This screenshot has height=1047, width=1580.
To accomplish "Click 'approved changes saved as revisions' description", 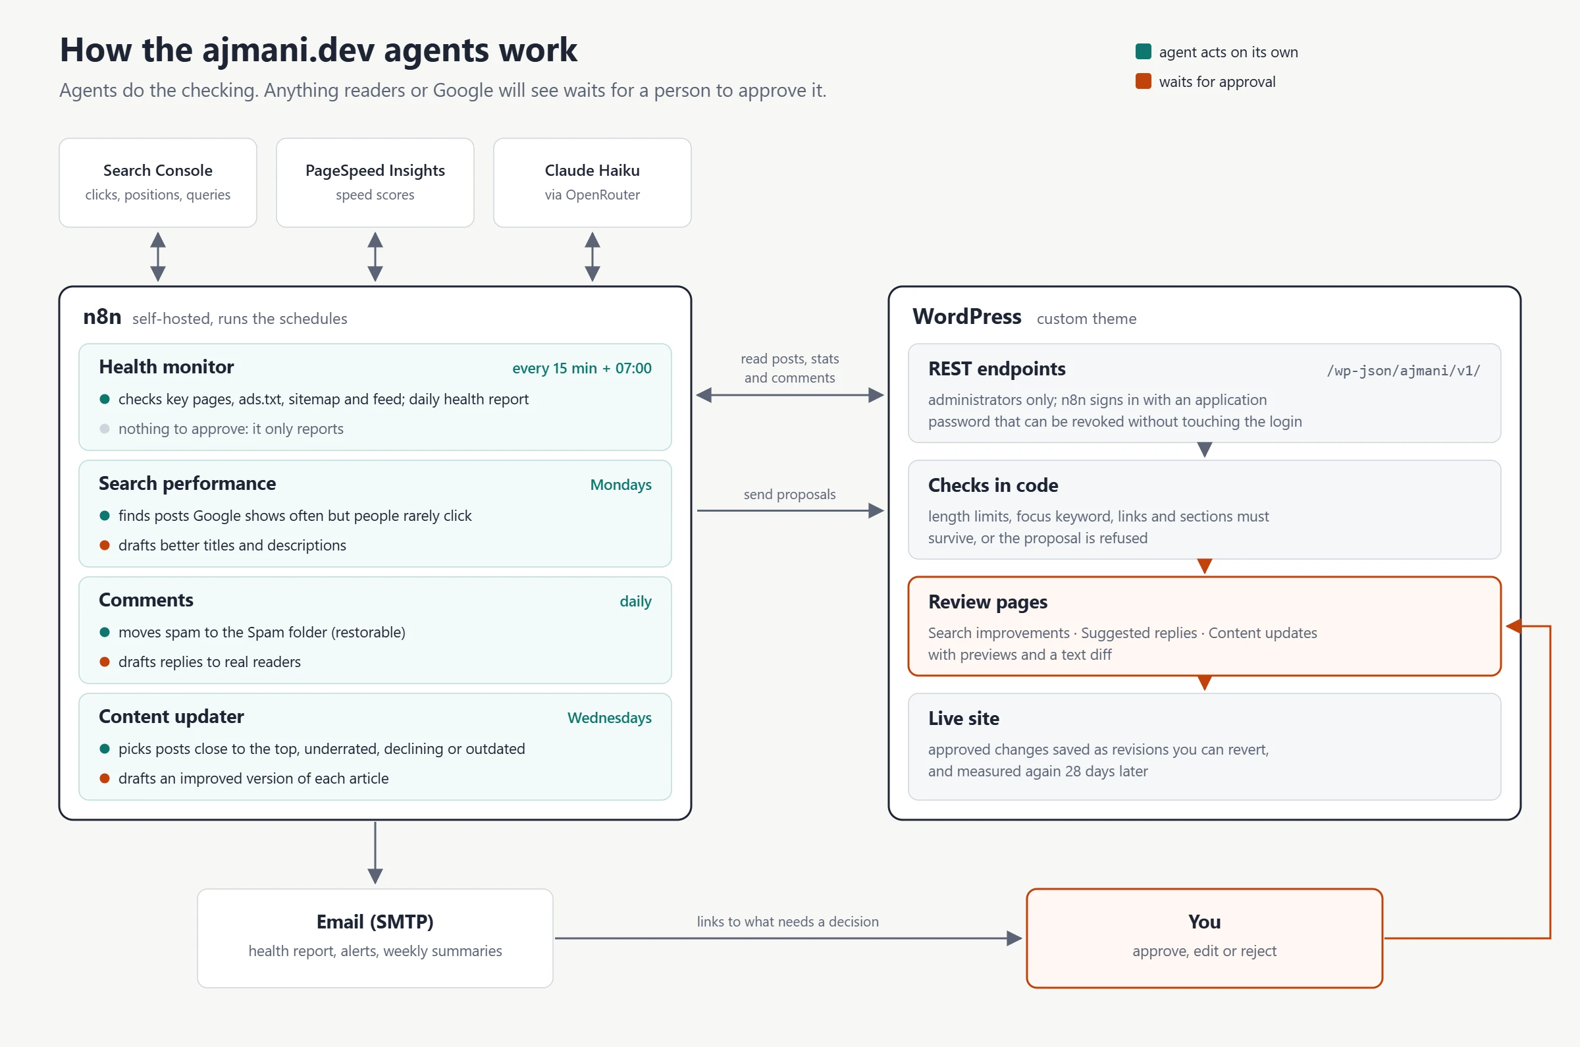I will coord(1098,760).
